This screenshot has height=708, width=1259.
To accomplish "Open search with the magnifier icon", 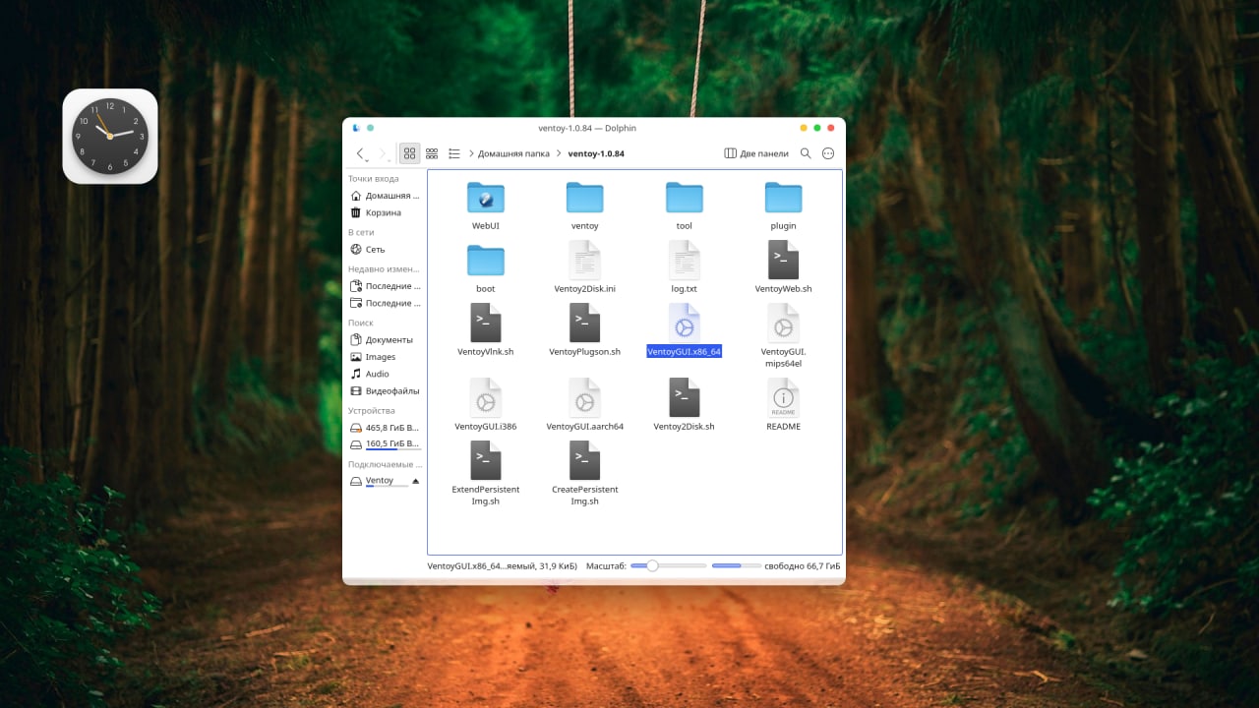I will click(x=806, y=153).
